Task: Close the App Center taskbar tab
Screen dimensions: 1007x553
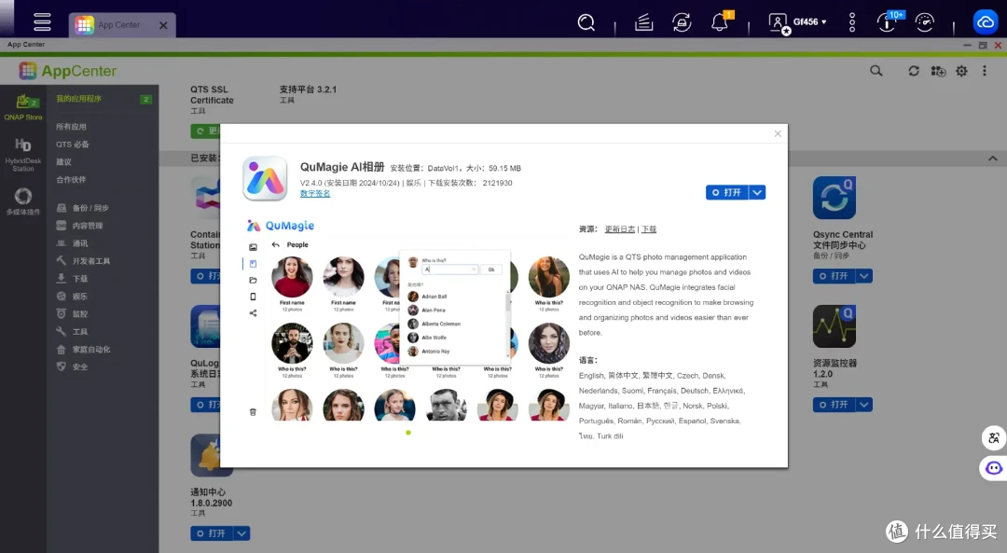Action: tap(163, 25)
